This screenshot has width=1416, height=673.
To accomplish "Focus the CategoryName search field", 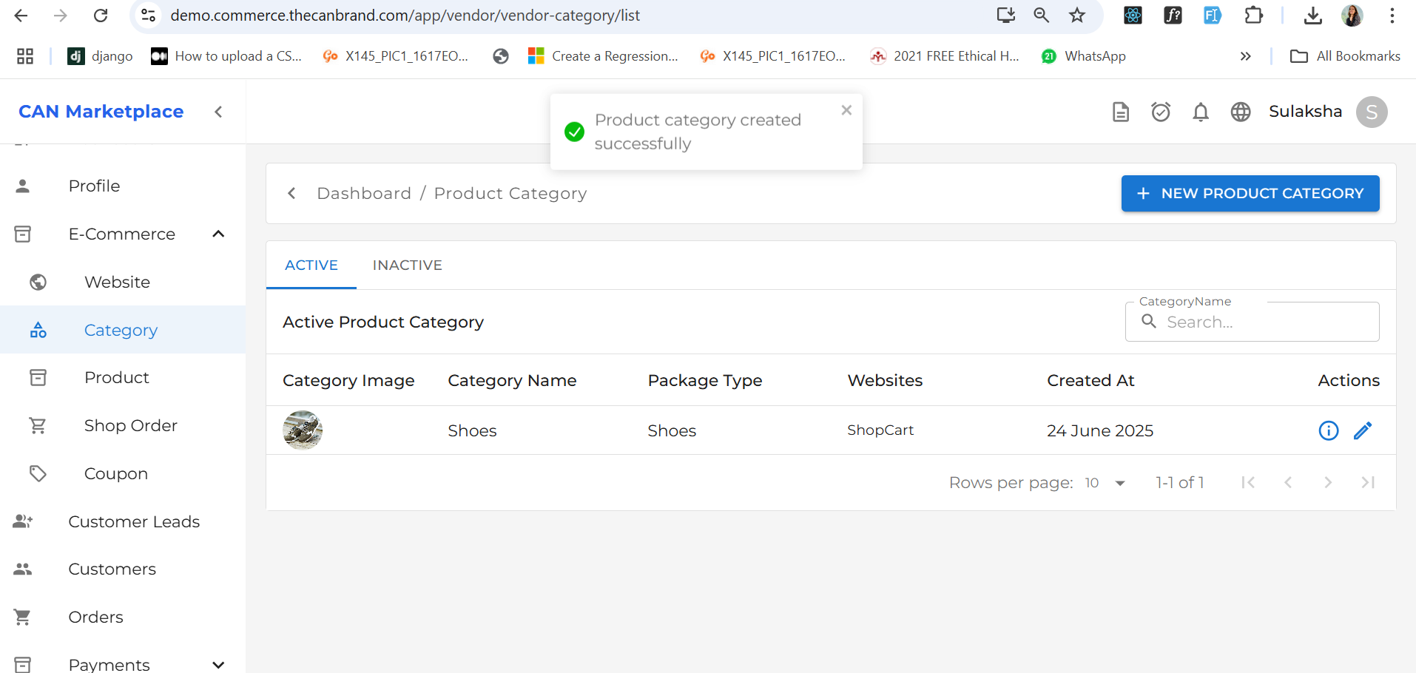I will click(x=1252, y=322).
